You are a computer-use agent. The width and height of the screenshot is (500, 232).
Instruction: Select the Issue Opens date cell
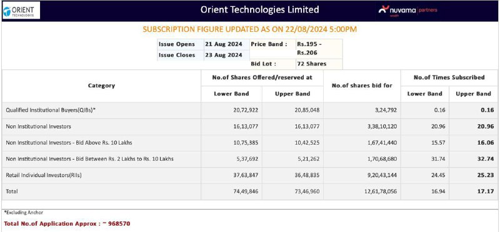click(x=223, y=44)
